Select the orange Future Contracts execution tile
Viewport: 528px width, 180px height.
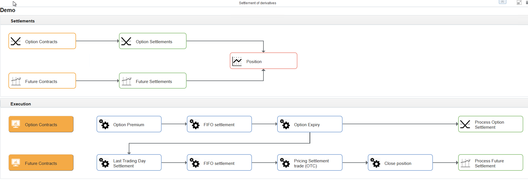[x=41, y=163]
